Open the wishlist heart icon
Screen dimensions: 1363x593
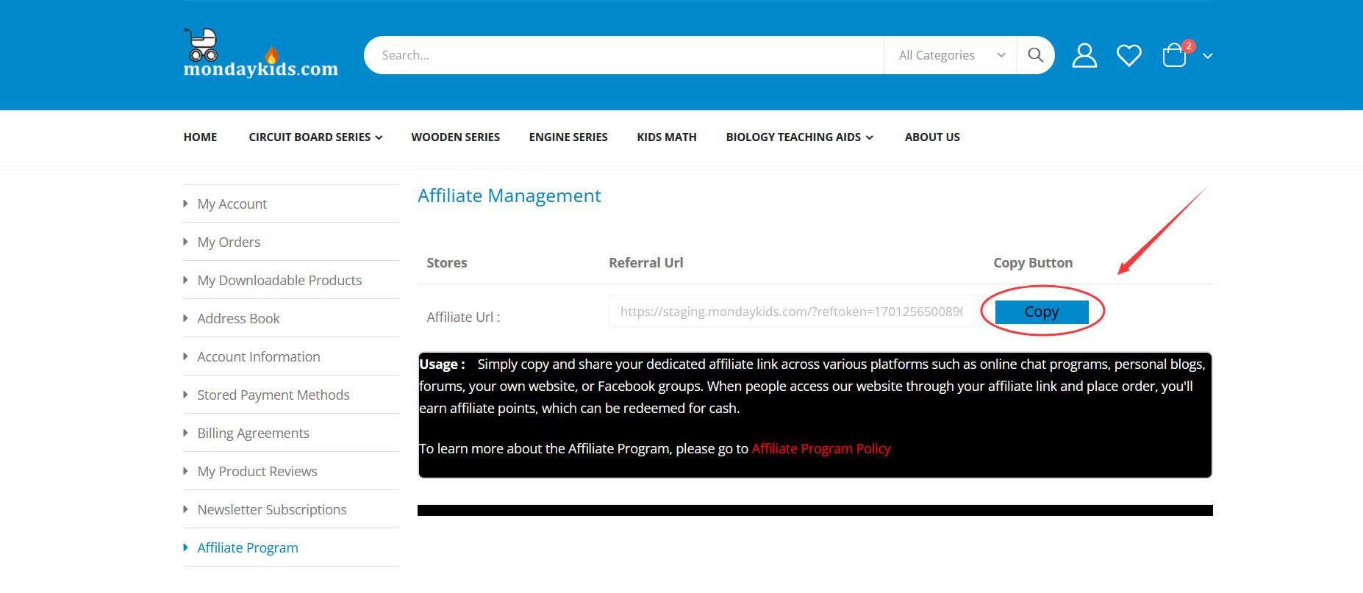(1128, 55)
